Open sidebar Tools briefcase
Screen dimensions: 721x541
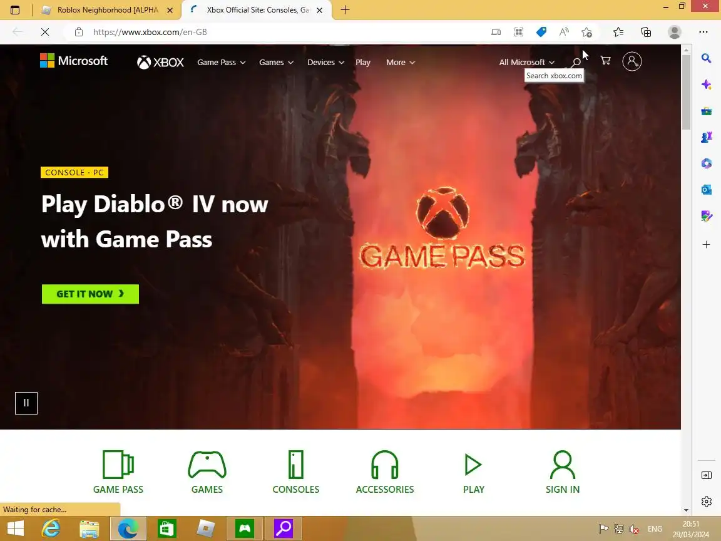click(x=706, y=111)
